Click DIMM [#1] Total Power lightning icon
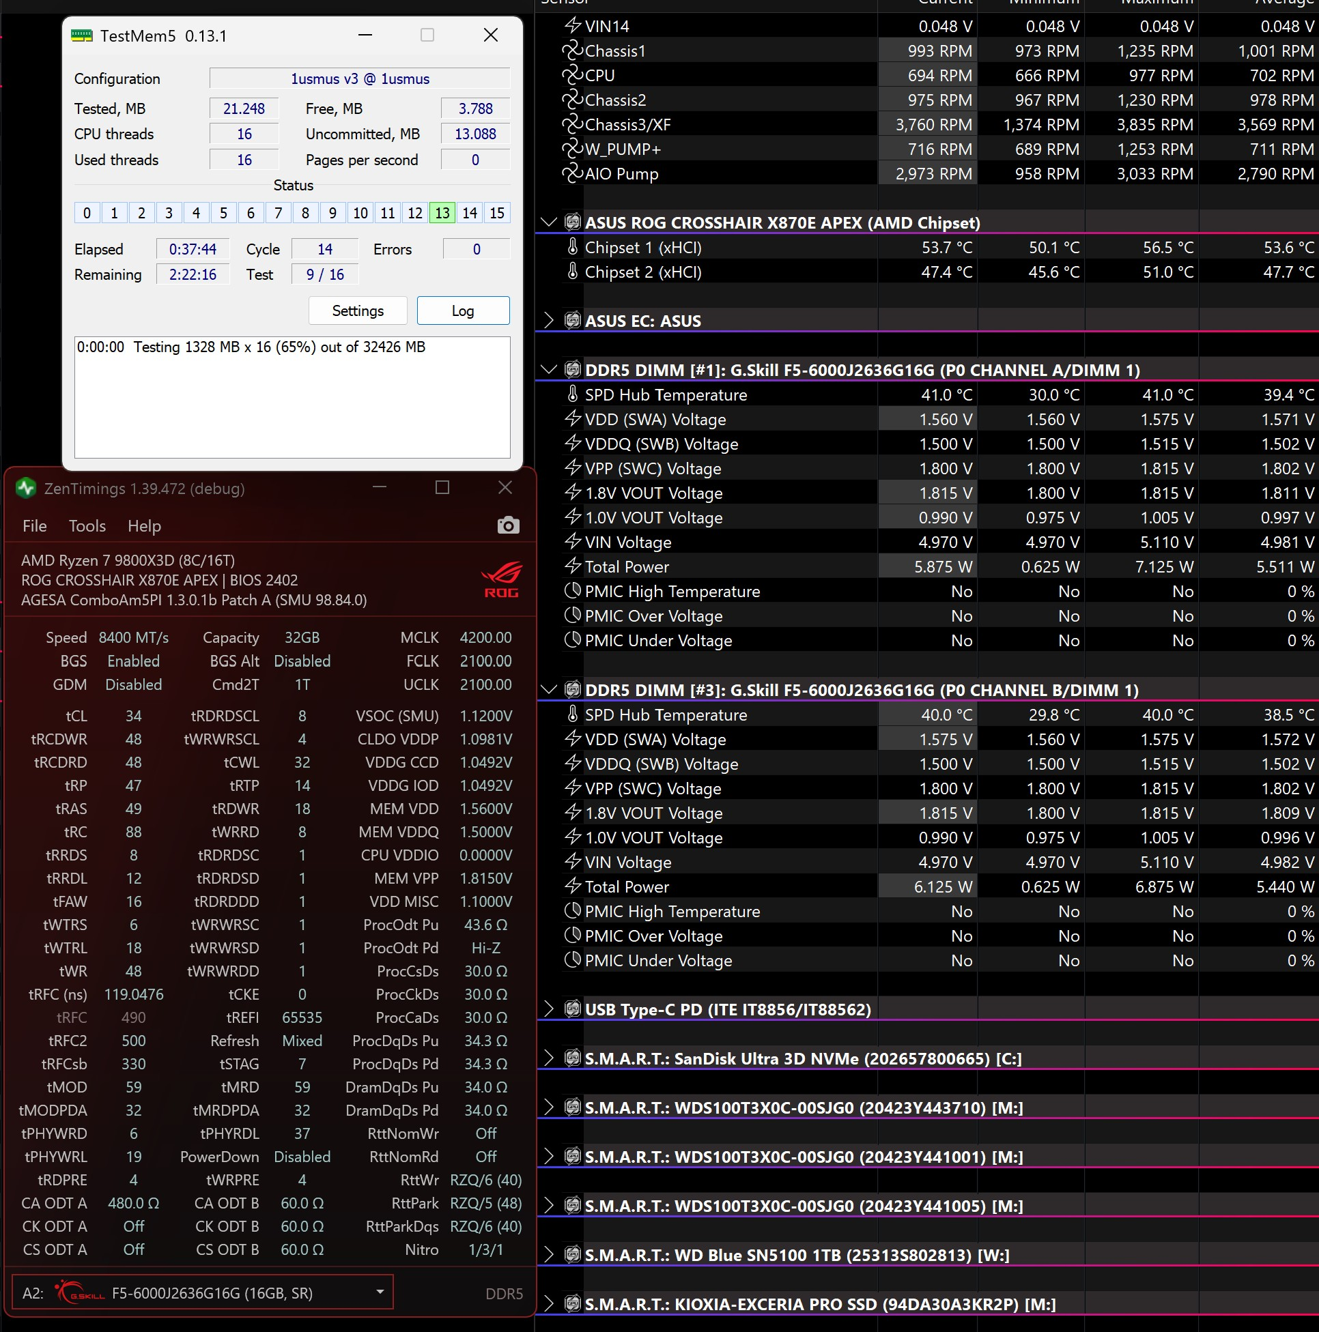The height and width of the screenshot is (1332, 1319). pyautogui.click(x=572, y=567)
